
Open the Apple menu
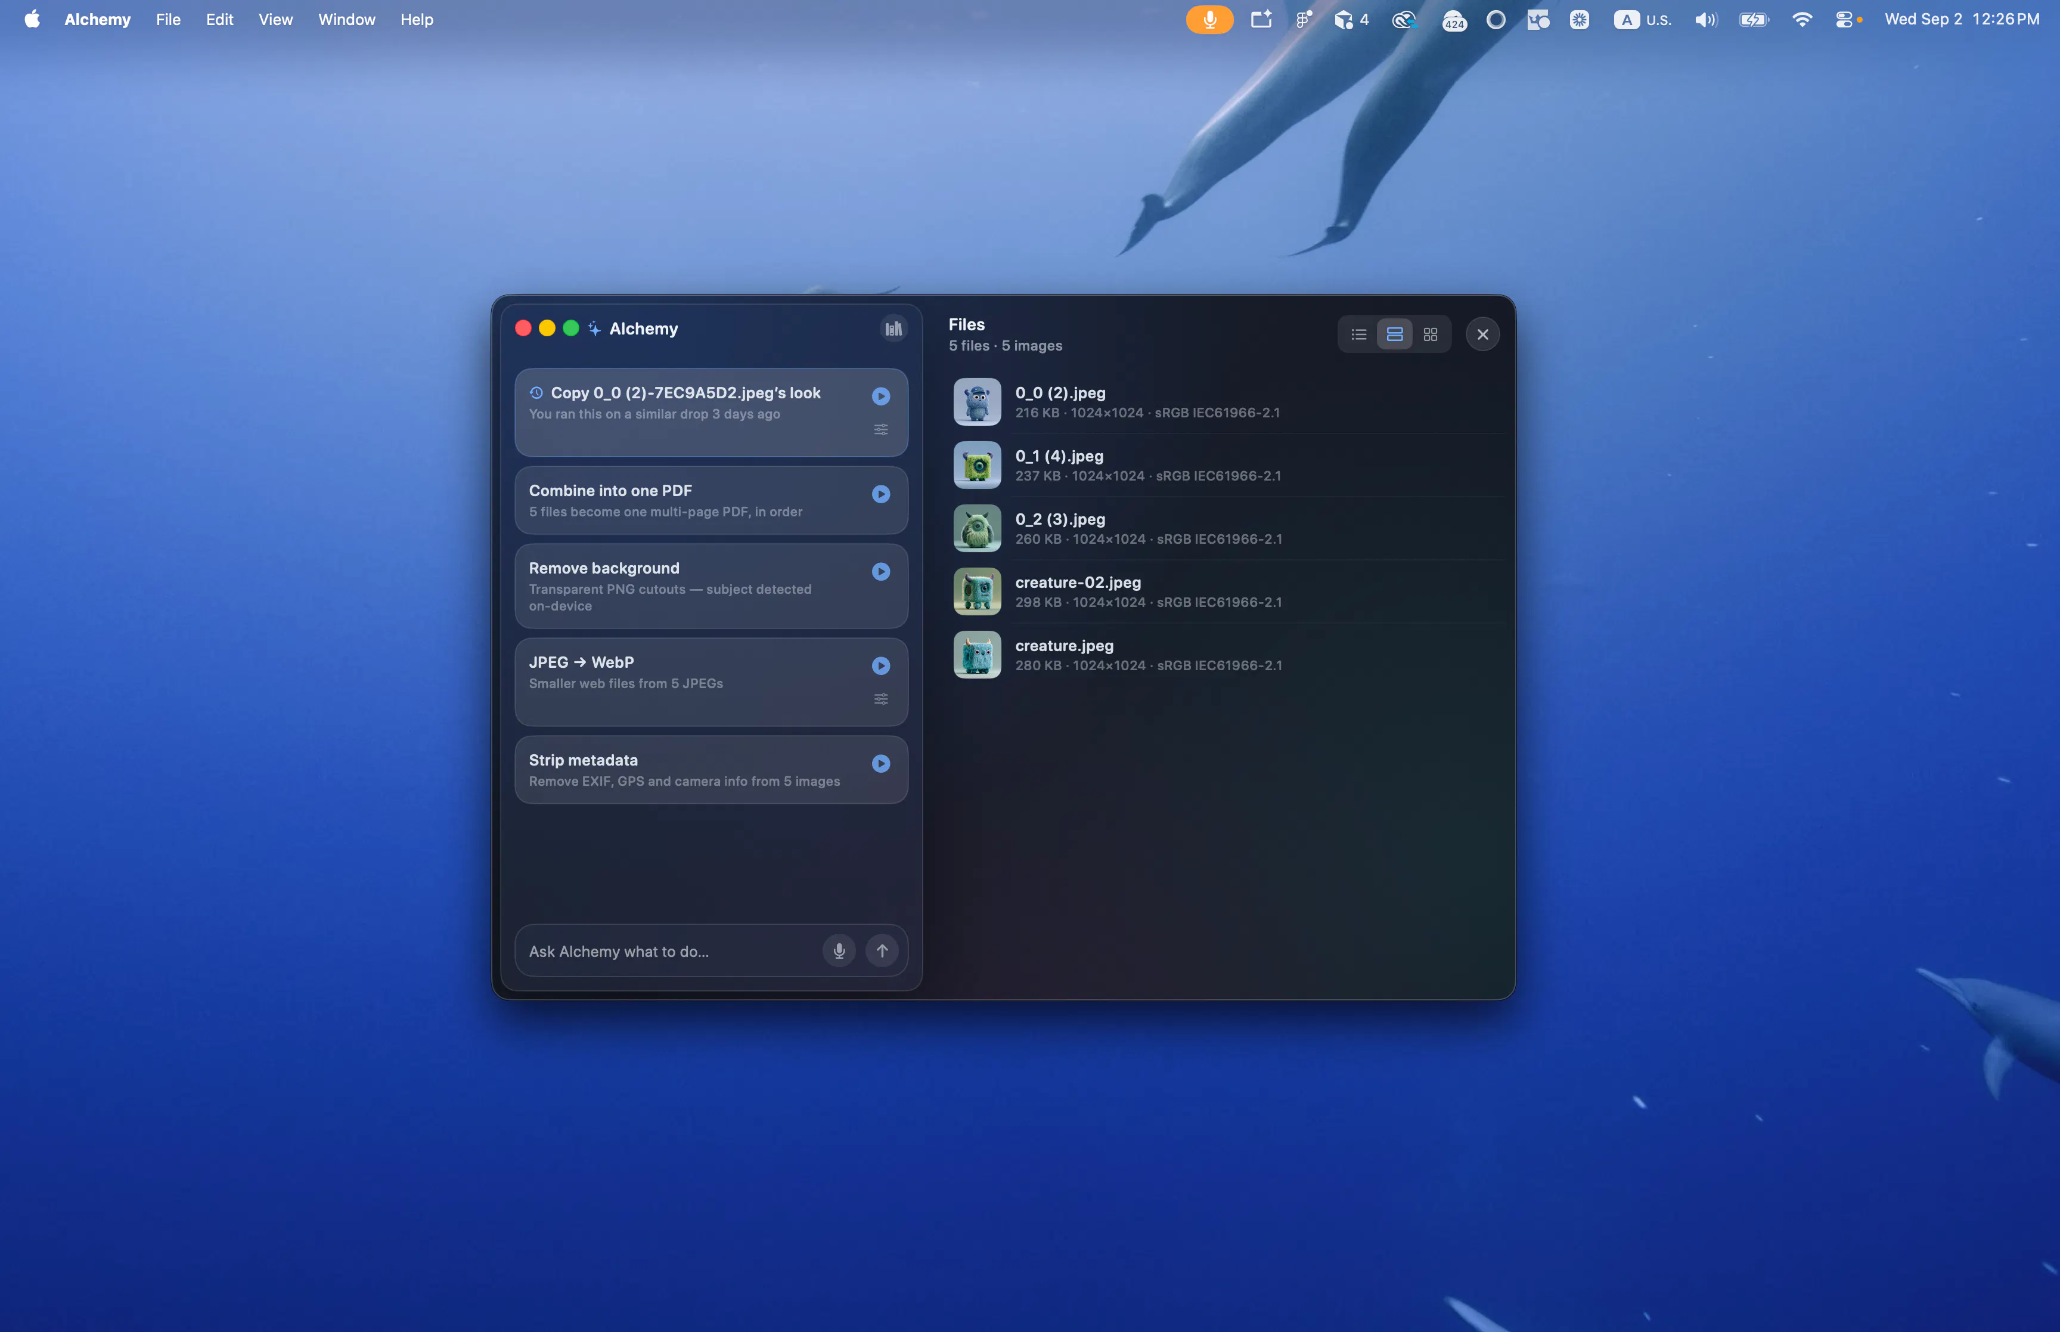click(x=32, y=19)
